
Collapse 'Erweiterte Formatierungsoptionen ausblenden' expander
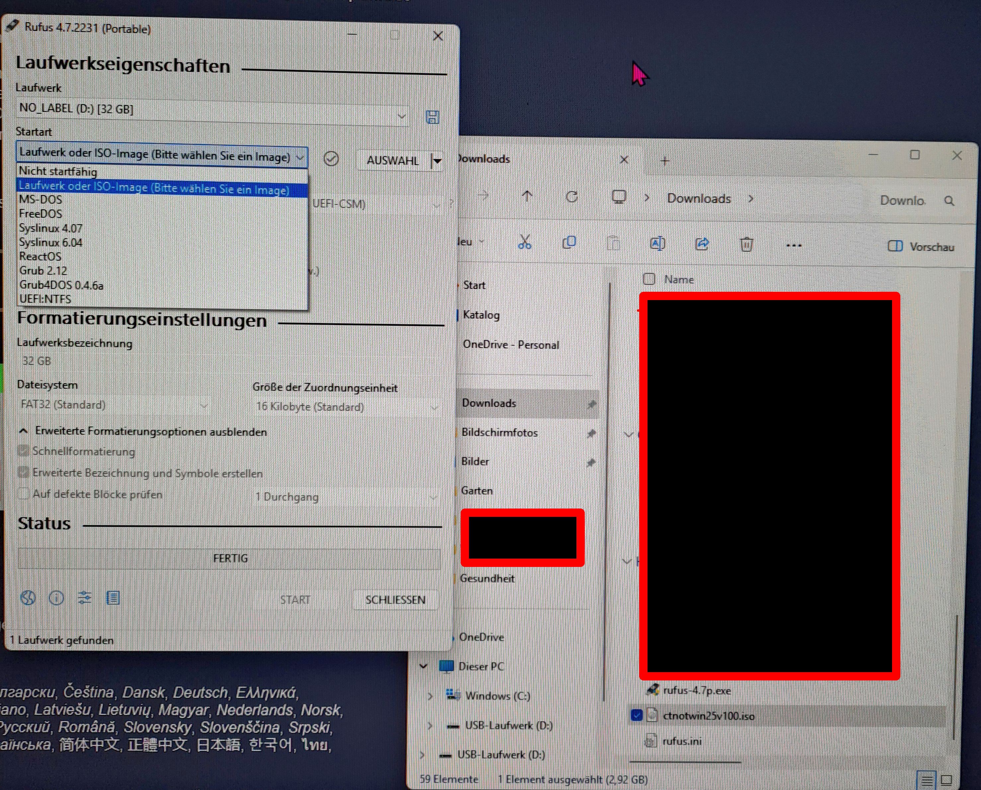24,431
